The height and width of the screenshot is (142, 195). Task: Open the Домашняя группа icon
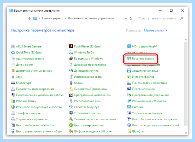[x=71, y=71]
